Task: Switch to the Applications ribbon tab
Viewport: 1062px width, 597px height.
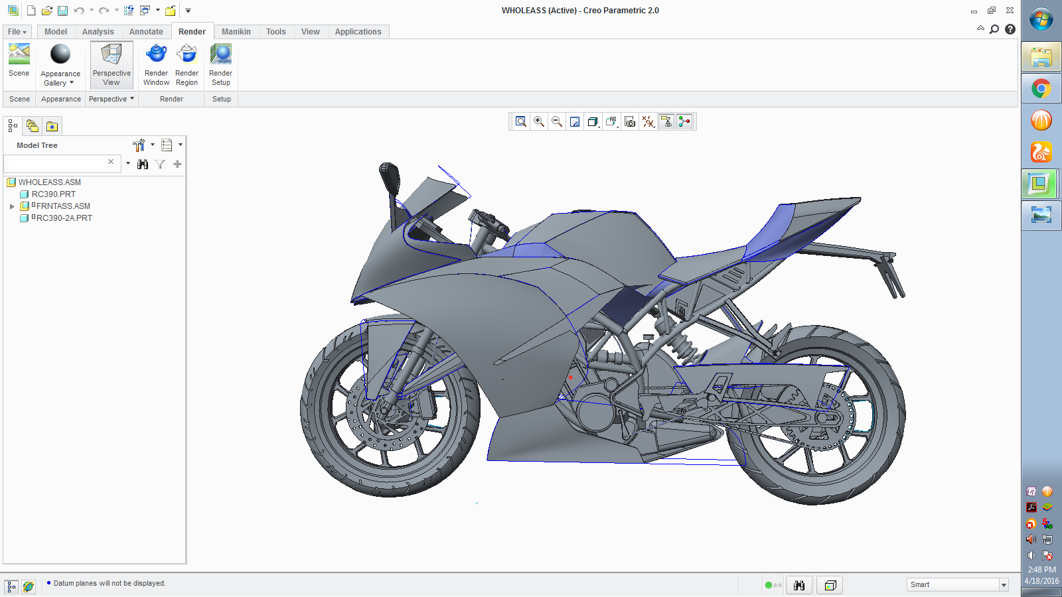Action: [358, 32]
